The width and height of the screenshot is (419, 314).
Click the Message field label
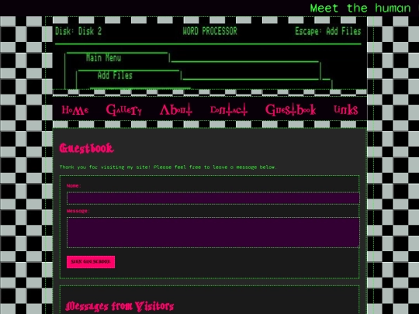click(78, 211)
